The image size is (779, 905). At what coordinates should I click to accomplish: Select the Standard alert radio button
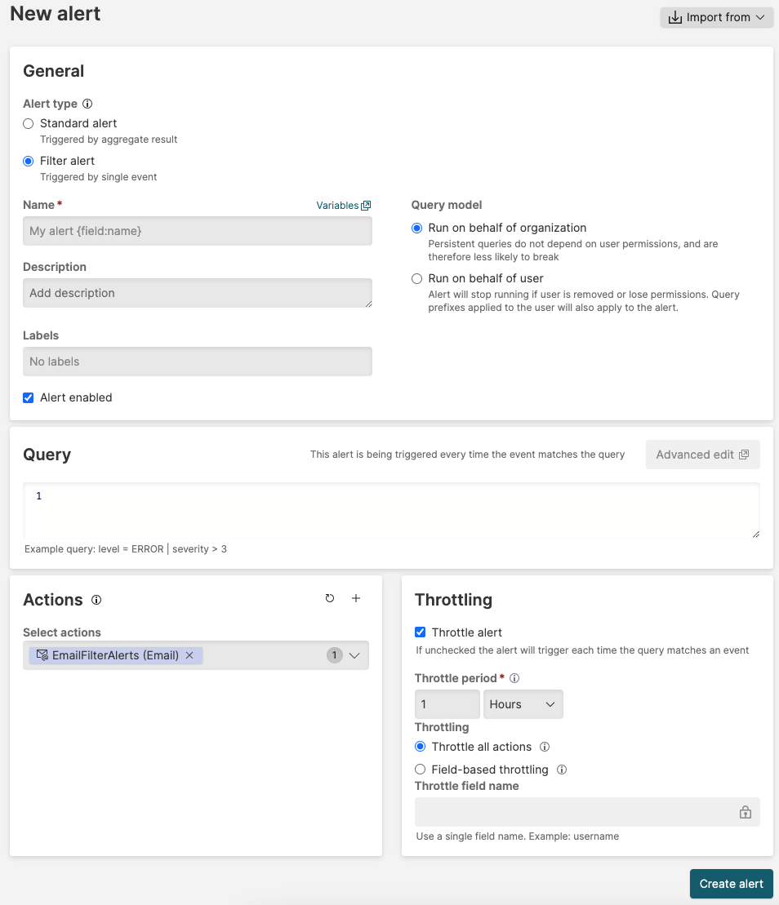tap(28, 123)
